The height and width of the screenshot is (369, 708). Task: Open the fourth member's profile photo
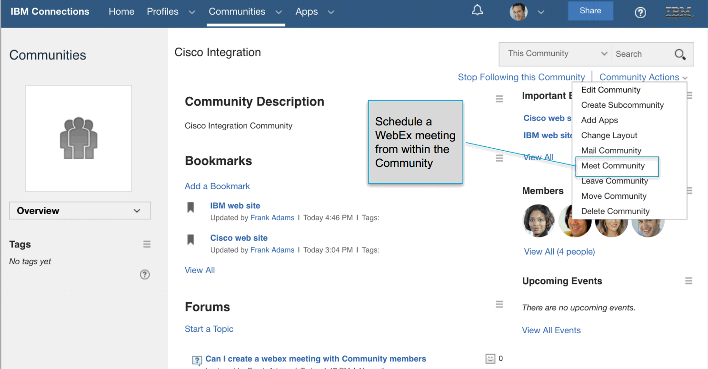point(648,221)
